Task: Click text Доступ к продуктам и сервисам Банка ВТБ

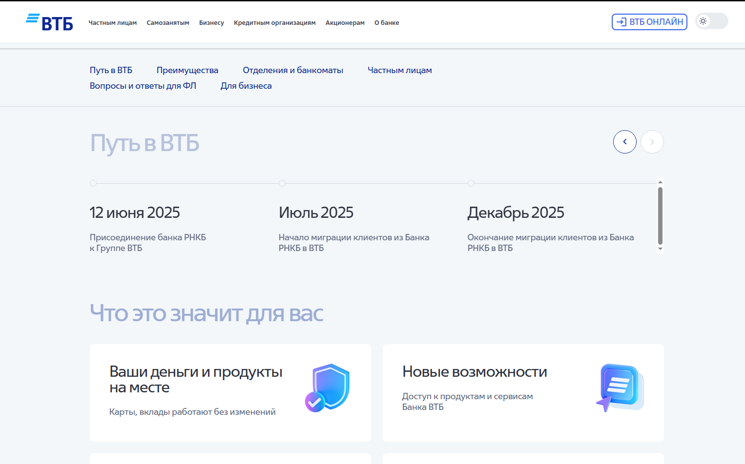Action: (468, 402)
